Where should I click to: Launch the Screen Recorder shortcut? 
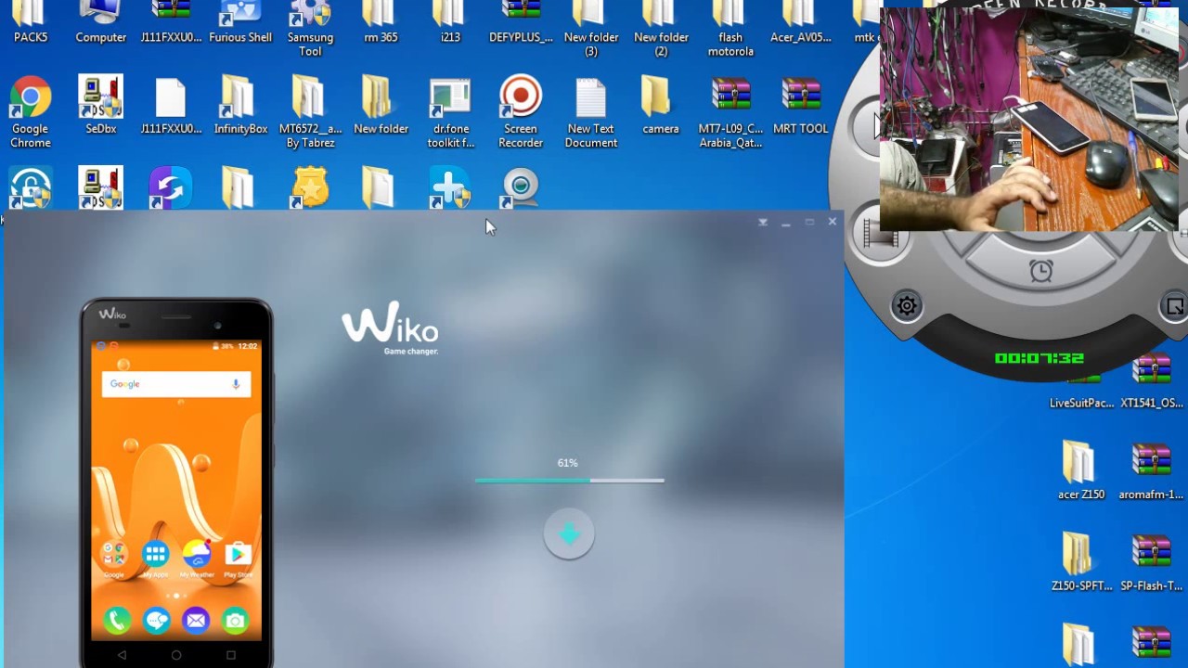521,111
